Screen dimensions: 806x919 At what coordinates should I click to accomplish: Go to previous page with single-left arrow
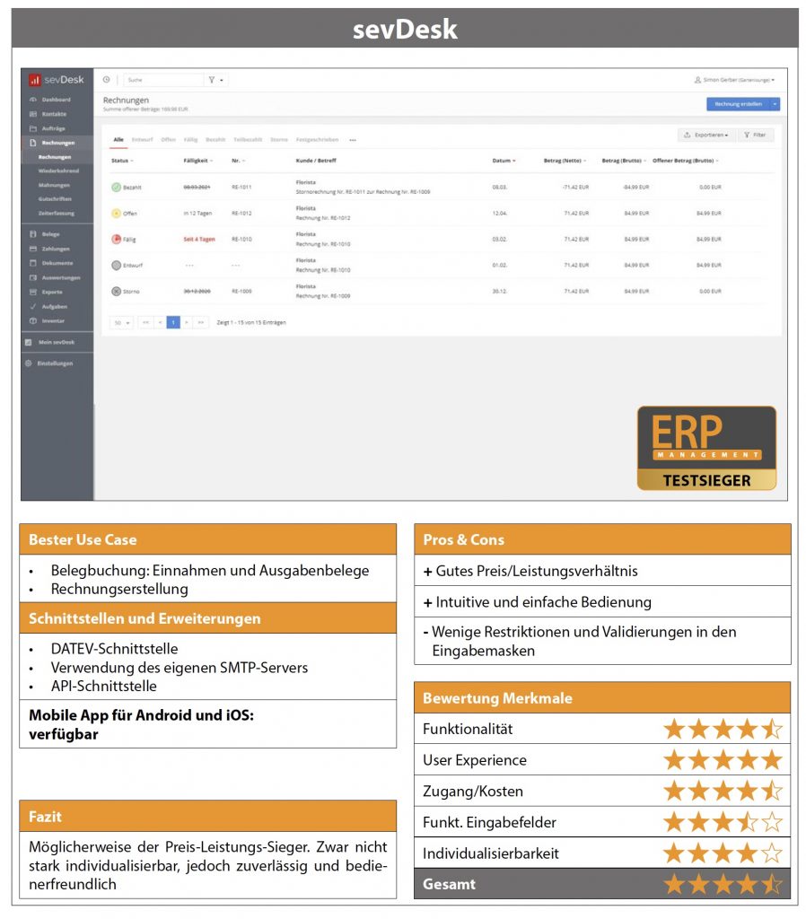[160, 323]
